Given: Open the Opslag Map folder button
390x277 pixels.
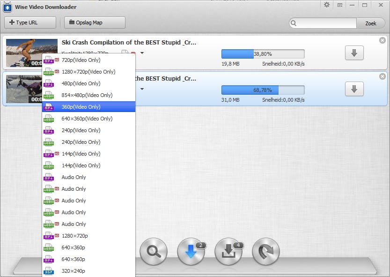Looking at the screenshot, I should tap(95, 22).
